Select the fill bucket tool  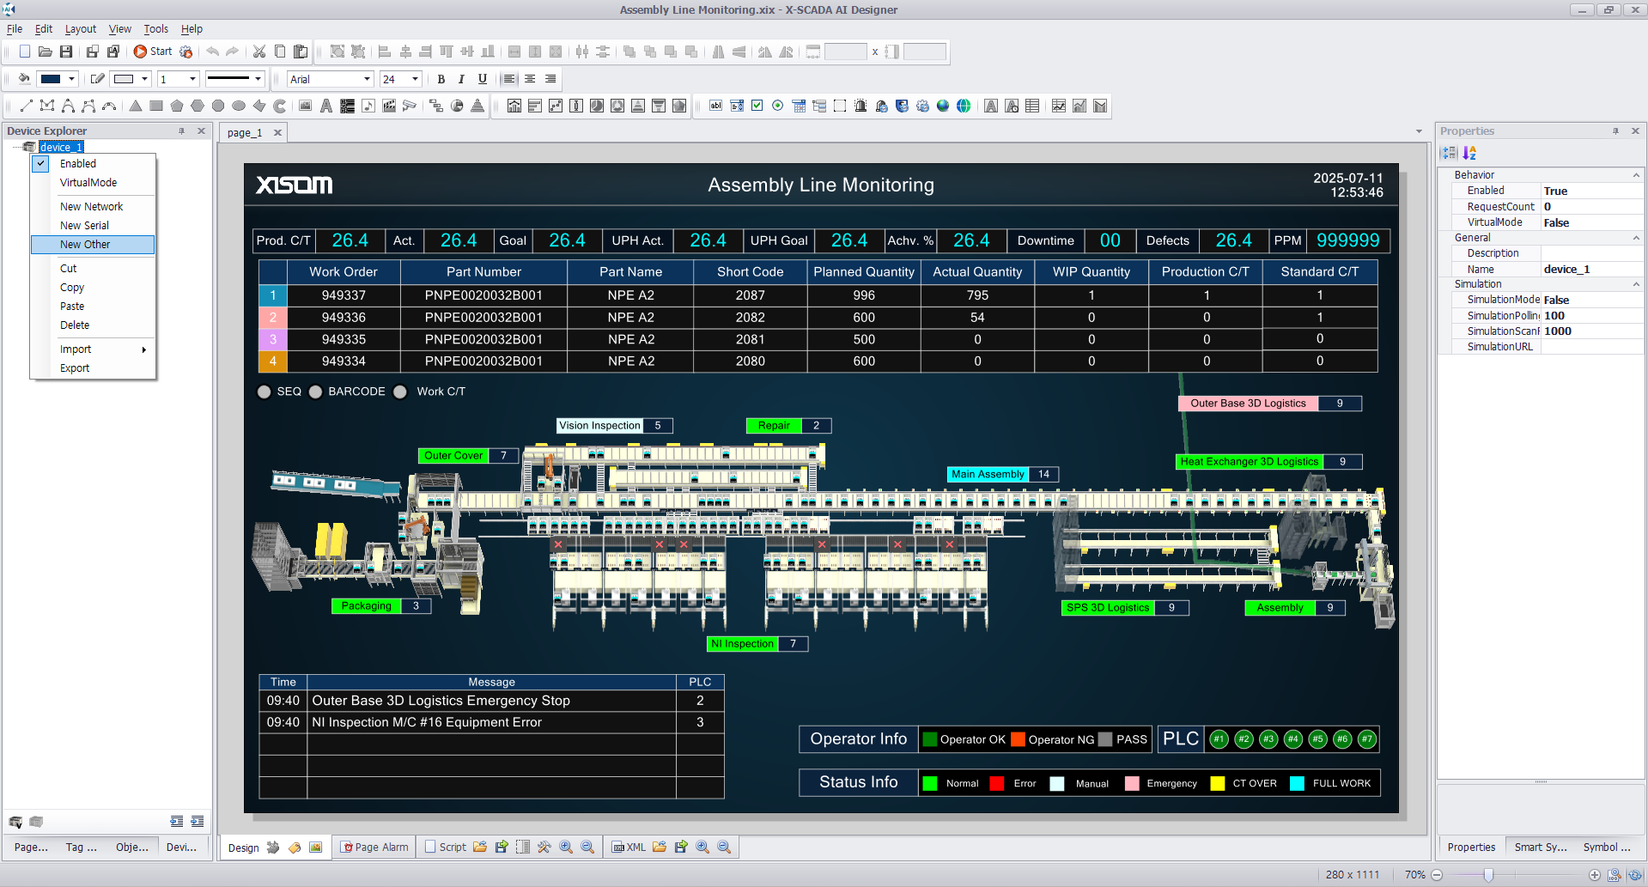24,79
